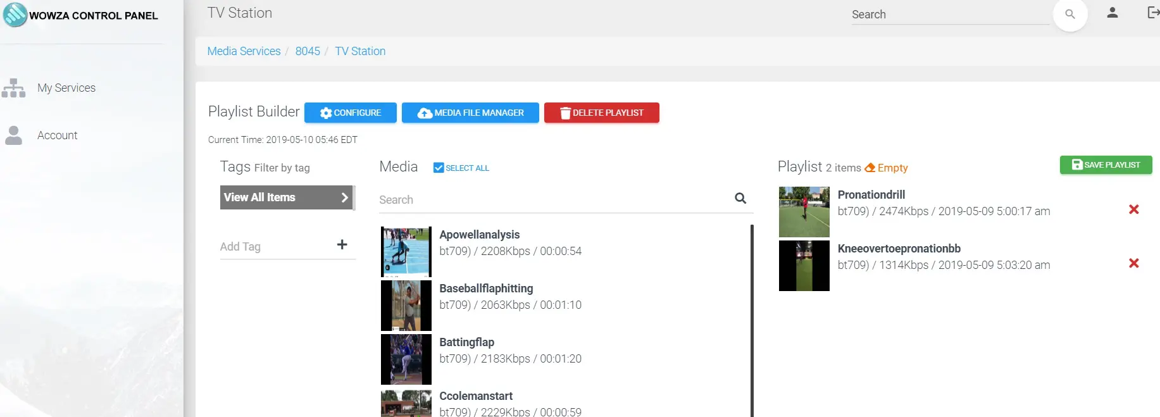This screenshot has height=417, width=1160.
Task: Click the Kneeovertoepronationbb playlist title
Action: click(899, 249)
